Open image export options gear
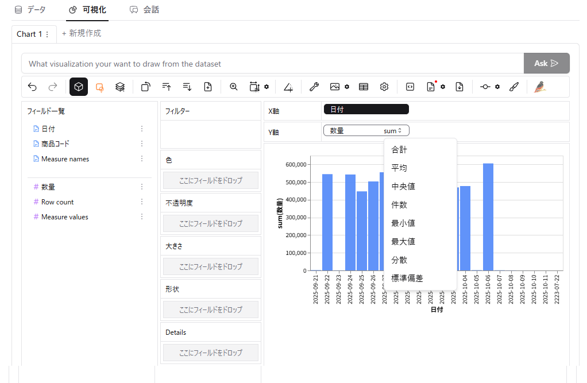Image resolution: width=587 pixels, height=383 pixels. pyautogui.click(x=347, y=87)
